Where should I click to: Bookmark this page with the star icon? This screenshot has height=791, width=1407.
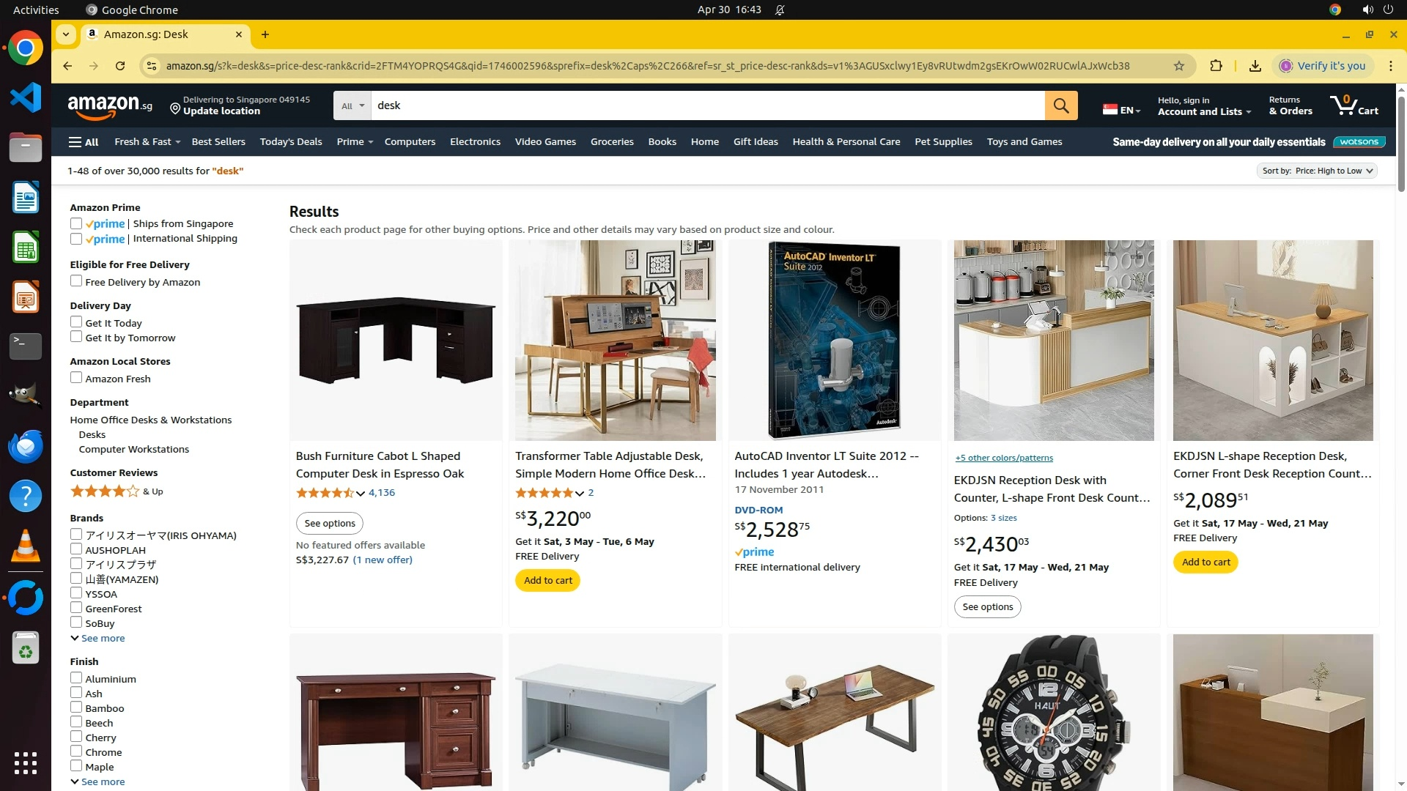pyautogui.click(x=1178, y=66)
